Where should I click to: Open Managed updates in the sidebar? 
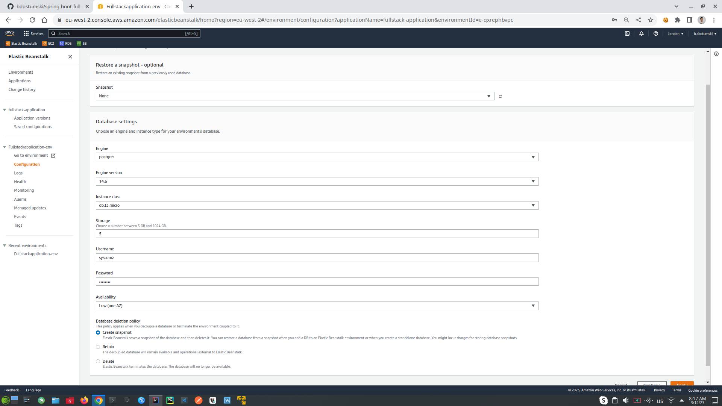[30, 208]
